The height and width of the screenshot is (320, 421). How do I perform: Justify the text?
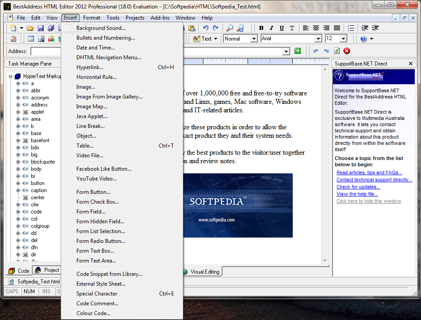tap(337, 28)
